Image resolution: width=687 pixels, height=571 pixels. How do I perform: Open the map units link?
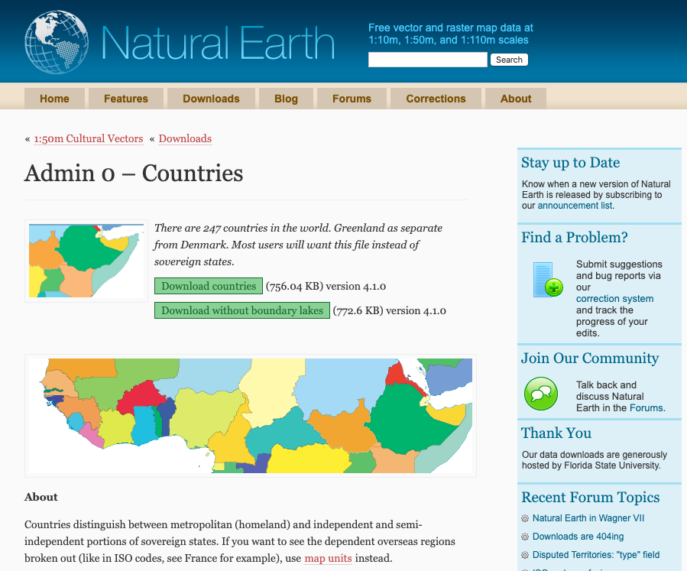click(328, 558)
